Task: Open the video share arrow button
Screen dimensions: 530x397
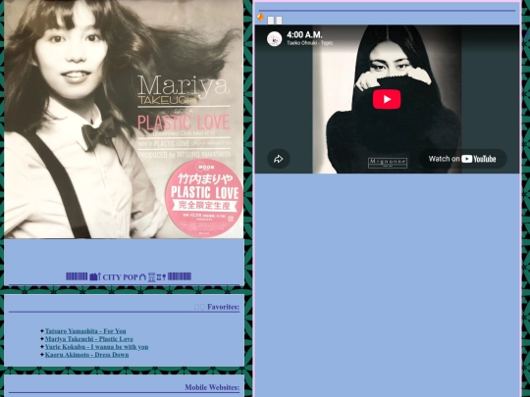Action: click(x=279, y=159)
